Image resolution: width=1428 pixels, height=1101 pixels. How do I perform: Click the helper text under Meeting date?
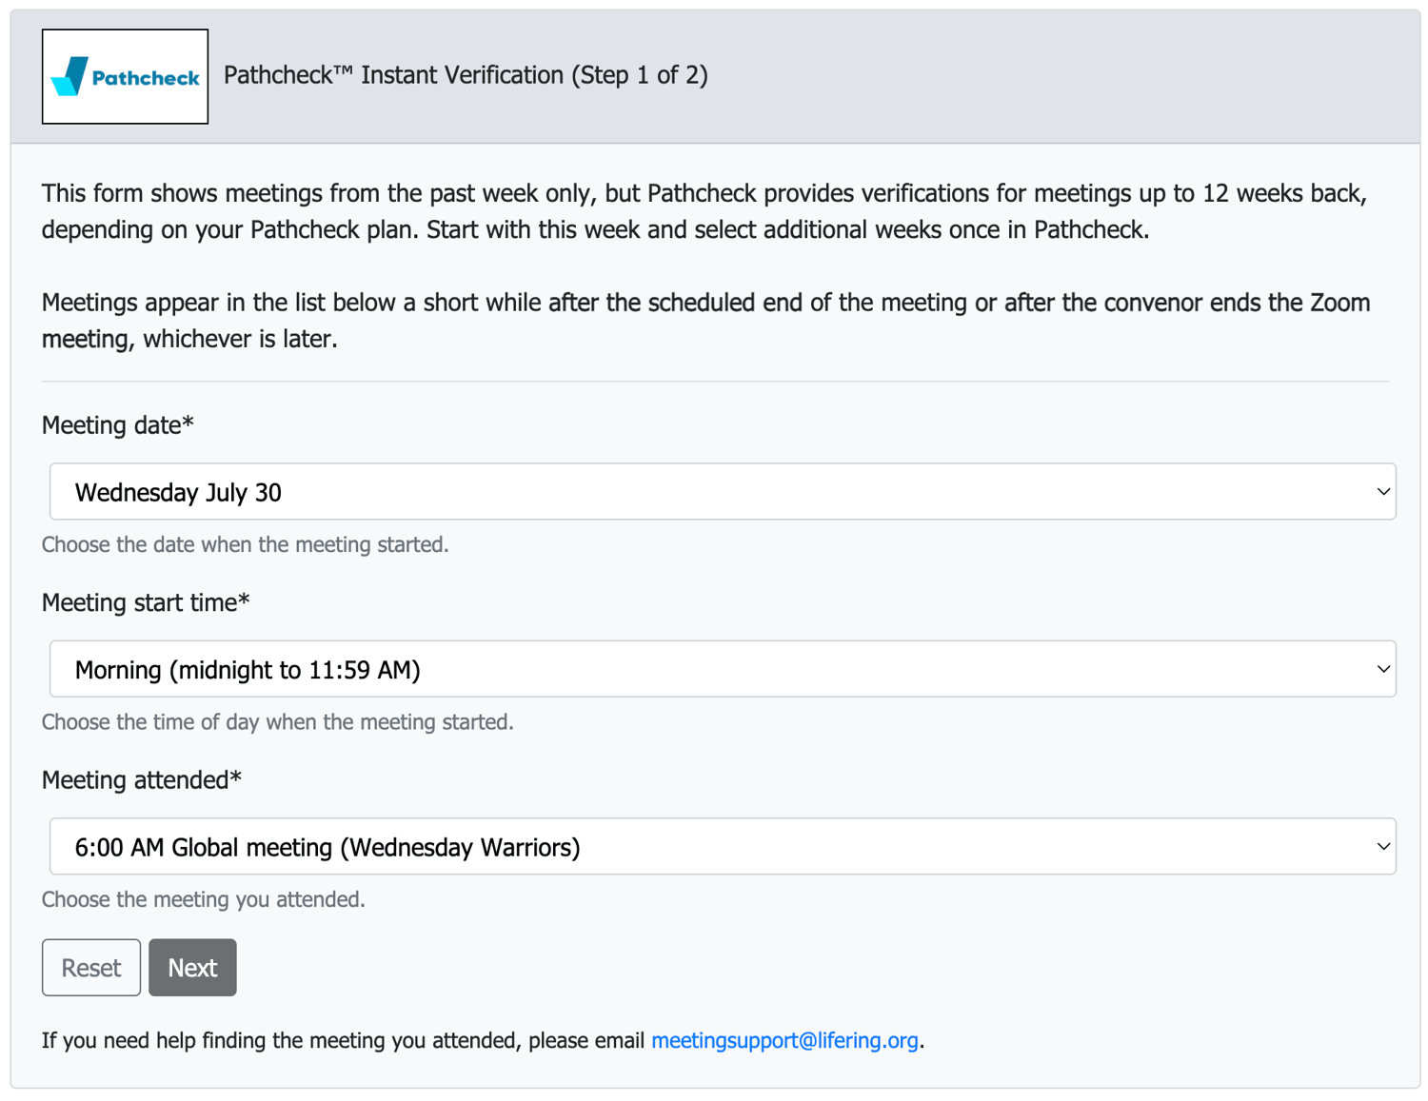coord(245,544)
